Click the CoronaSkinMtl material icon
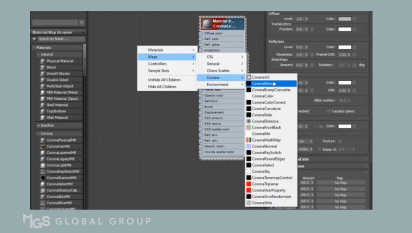The height and width of the screenshot is (233, 412). 43,196
